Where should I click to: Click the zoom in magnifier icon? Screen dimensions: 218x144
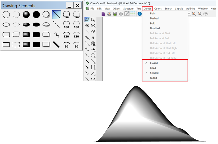tap(194, 14)
